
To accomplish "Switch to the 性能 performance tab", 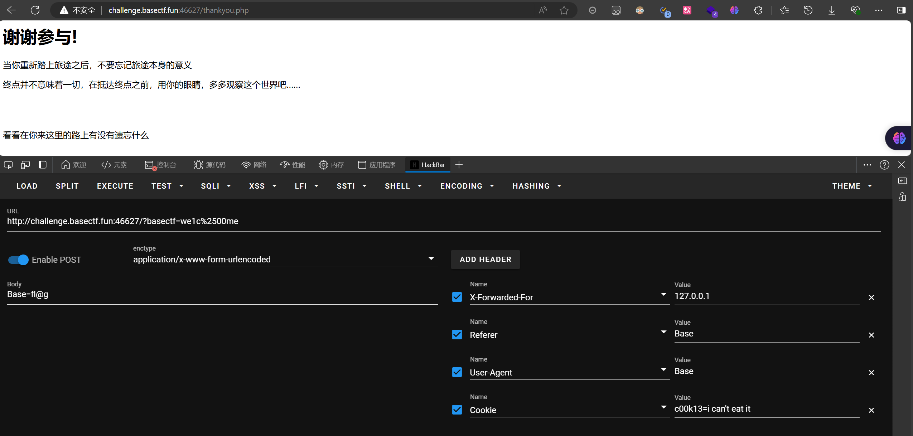I will click(x=293, y=165).
